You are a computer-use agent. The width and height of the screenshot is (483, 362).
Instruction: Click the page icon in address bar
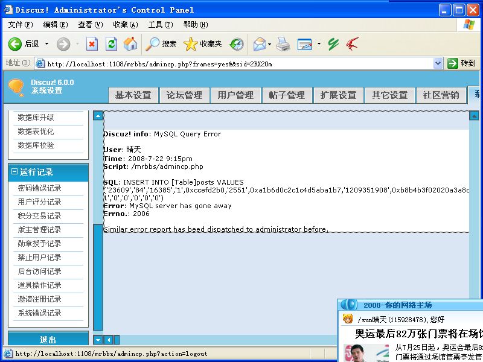(40, 63)
